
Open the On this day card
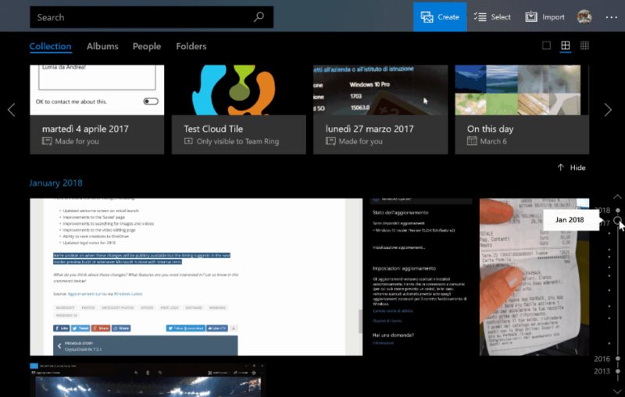click(522, 109)
